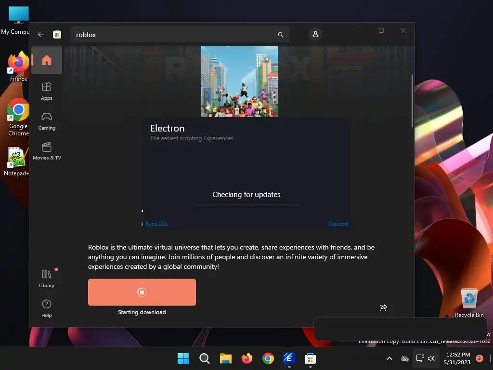This screenshot has width=493, height=370.
Task: Open the clock showing 12:52 PM
Action: click(x=457, y=358)
